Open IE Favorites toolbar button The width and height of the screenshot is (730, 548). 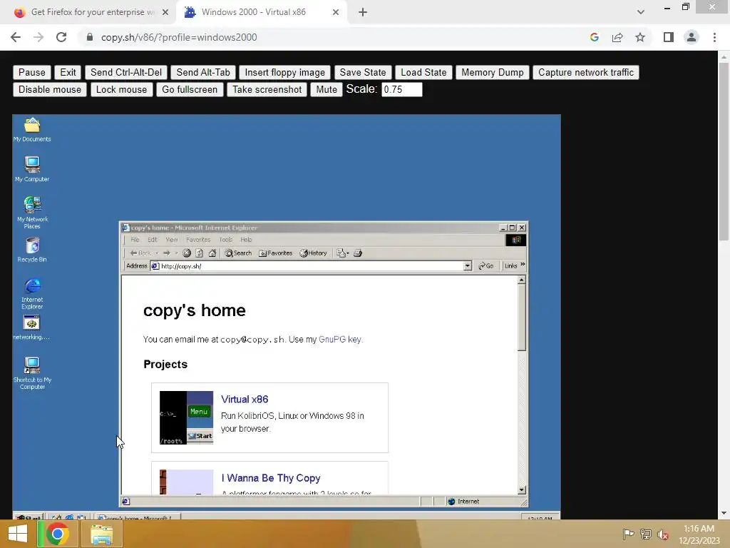click(x=276, y=253)
